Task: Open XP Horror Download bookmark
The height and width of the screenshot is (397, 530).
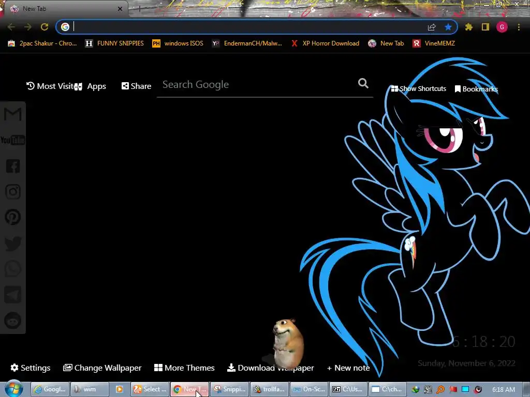Action: click(325, 43)
